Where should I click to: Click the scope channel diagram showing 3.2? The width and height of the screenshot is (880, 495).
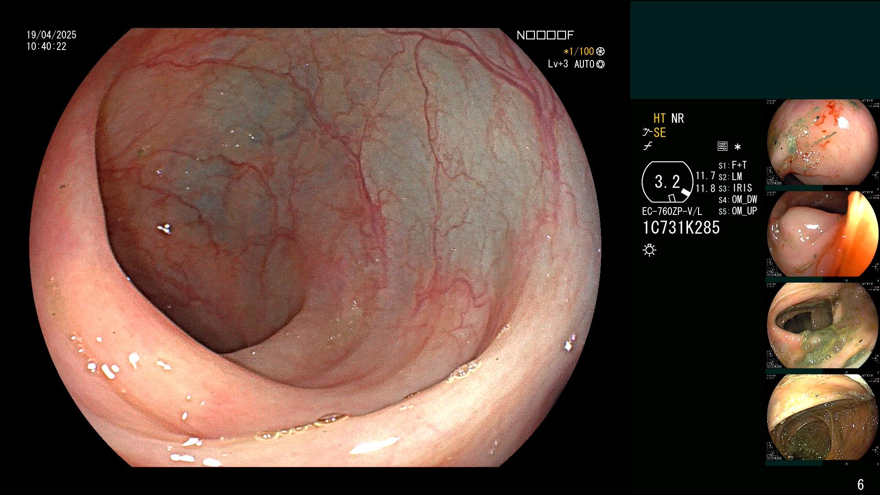click(x=667, y=182)
